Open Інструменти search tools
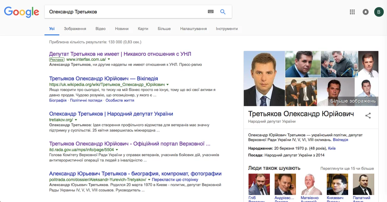The height and width of the screenshot is (202, 387). click(227, 29)
